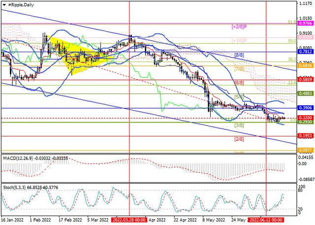
Task: Select the 0.7812 blue price label
Action: (x=306, y=52)
